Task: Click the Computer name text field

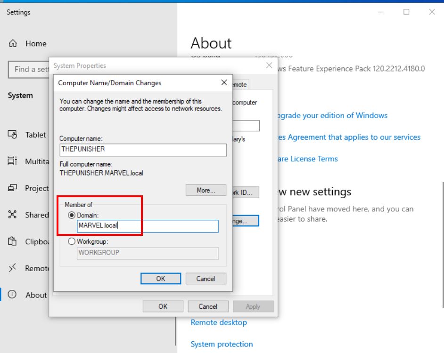Action: [143, 150]
